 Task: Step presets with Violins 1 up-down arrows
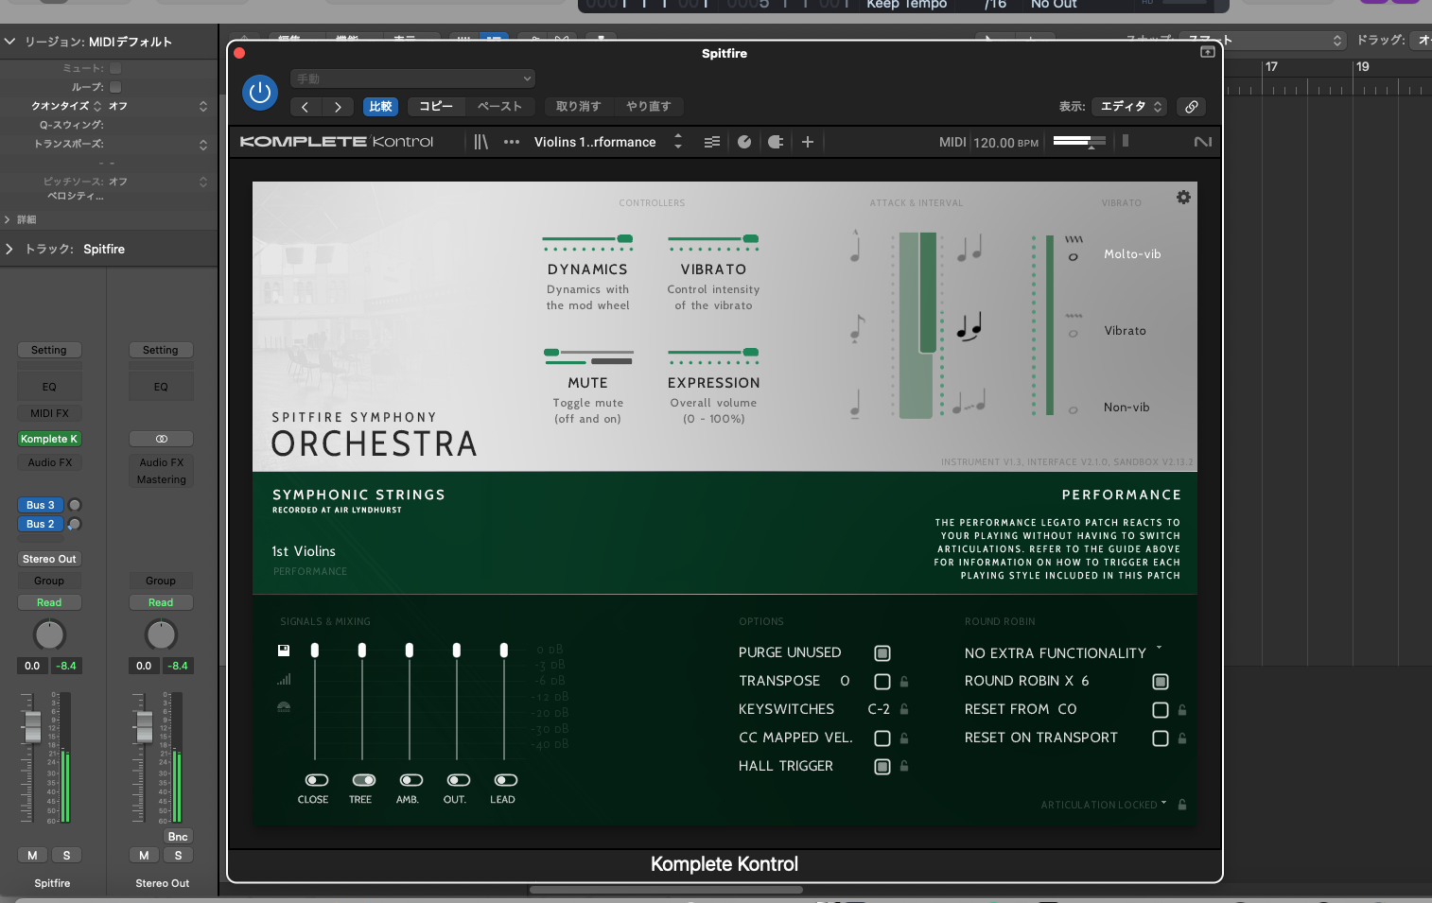(678, 142)
